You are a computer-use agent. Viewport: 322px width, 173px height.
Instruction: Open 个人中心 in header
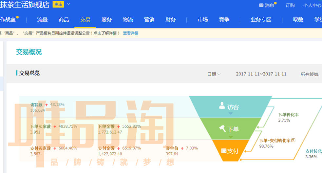click(313, 5)
